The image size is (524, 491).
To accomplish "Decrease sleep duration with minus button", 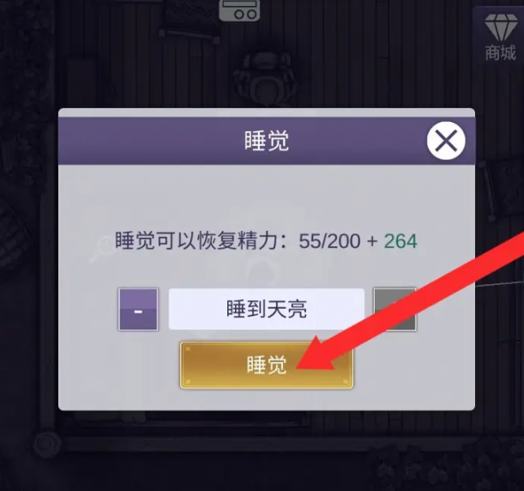I will click(x=138, y=309).
